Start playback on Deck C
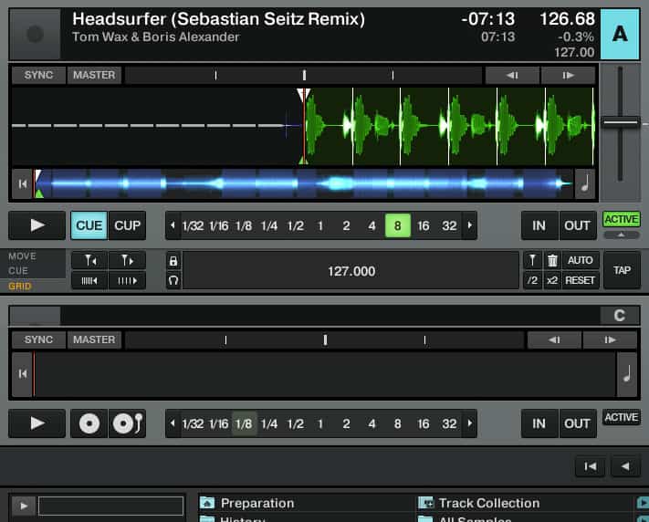The image size is (649, 522). 37,423
